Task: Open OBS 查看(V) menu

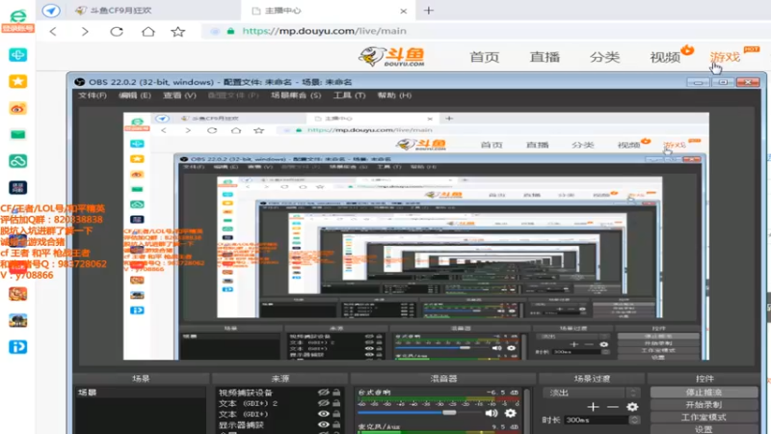Action: point(179,95)
